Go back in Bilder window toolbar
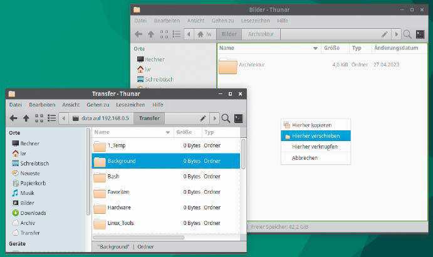Image resolution: width=433 pixels, height=257 pixels. tap(138, 34)
